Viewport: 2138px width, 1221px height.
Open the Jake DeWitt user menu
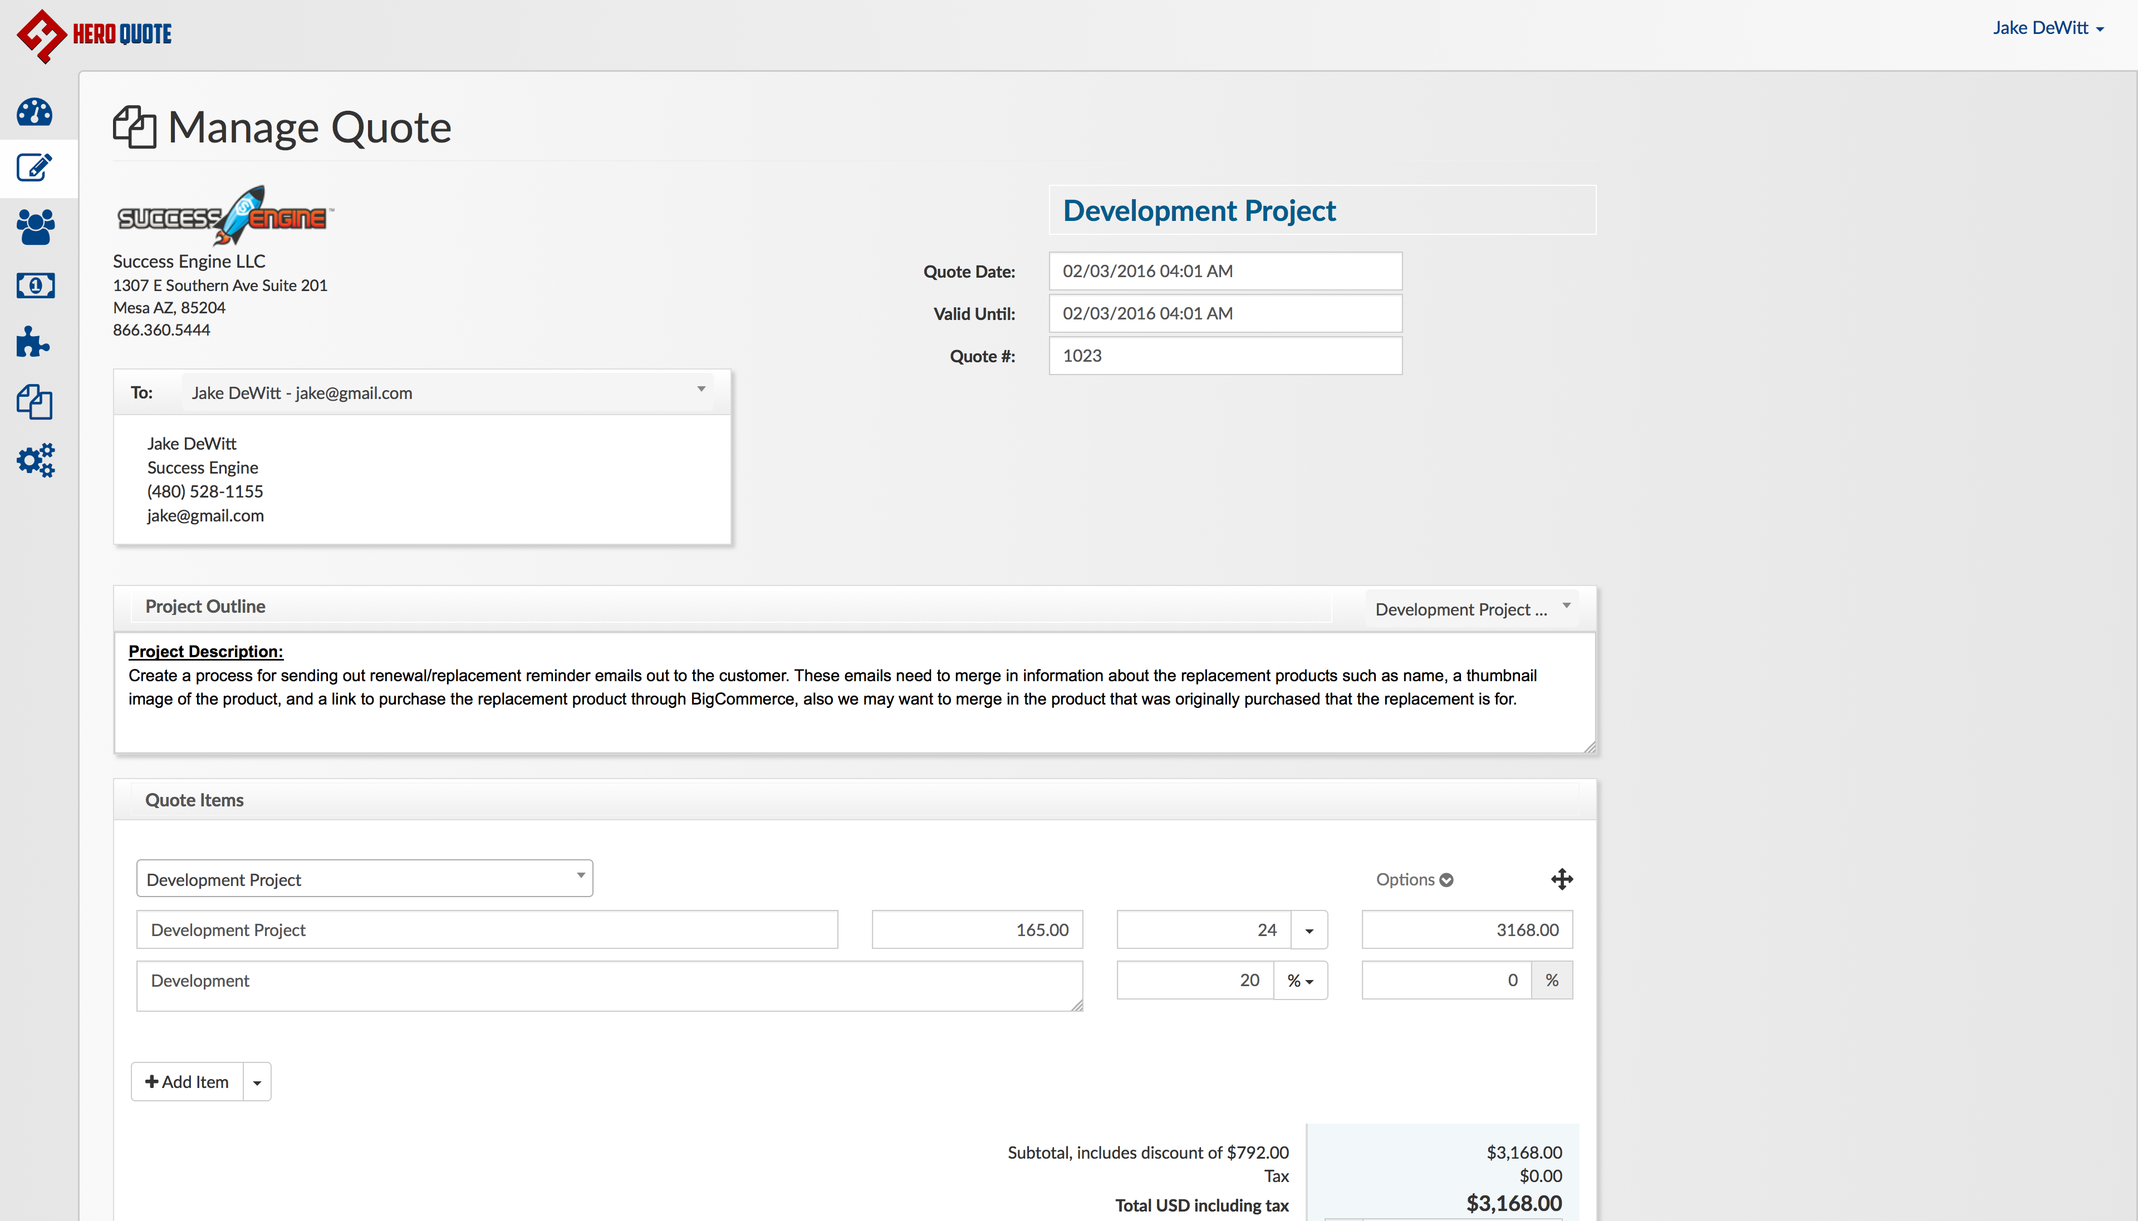pyautogui.click(x=2047, y=28)
